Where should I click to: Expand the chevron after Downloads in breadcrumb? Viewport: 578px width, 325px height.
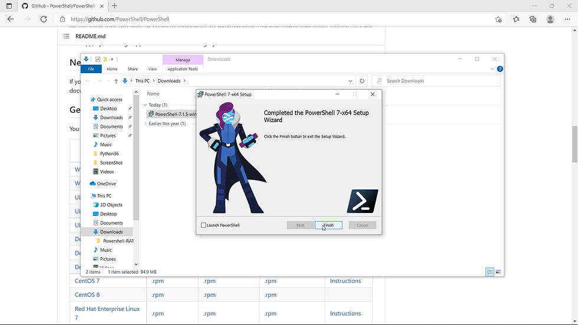click(184, 81)
